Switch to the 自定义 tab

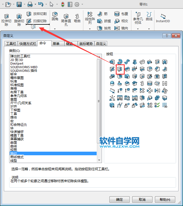click(x=101, y=44)
